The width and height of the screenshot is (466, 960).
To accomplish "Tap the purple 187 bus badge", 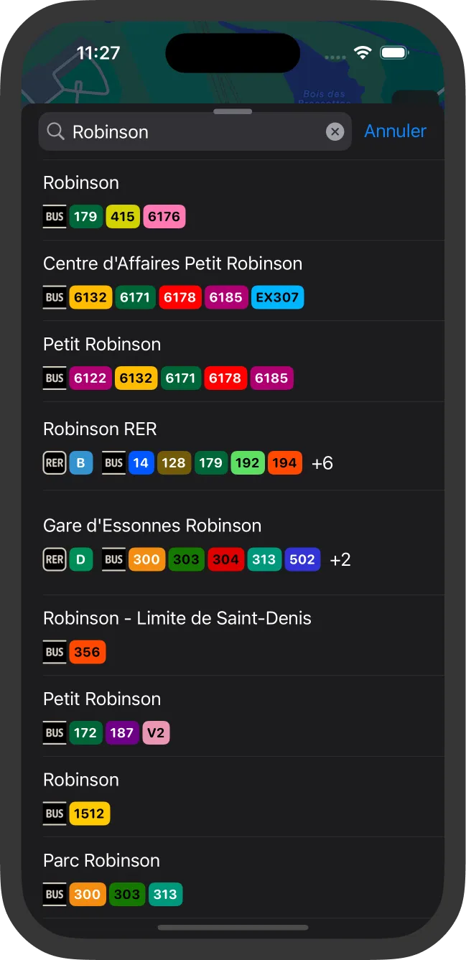I will coord(122,733).
